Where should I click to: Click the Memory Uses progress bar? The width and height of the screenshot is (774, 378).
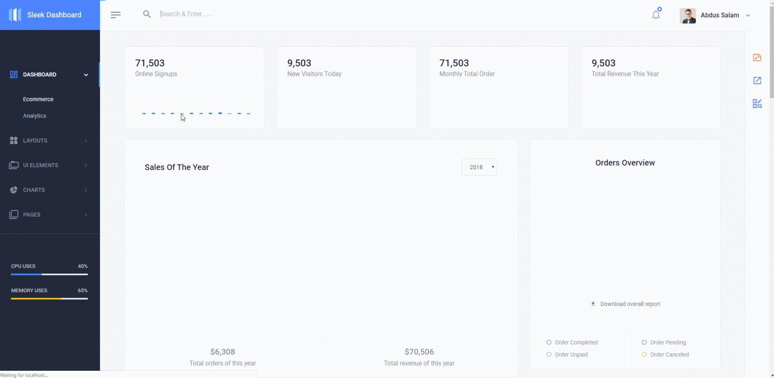click(49, 299)
